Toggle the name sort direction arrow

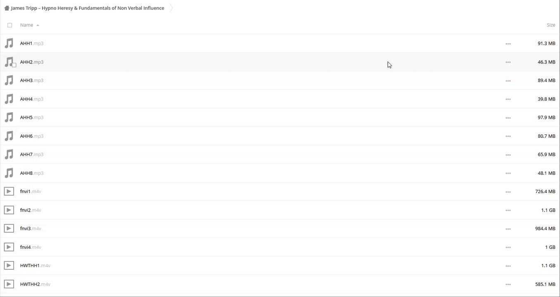(x=38, y=26)
